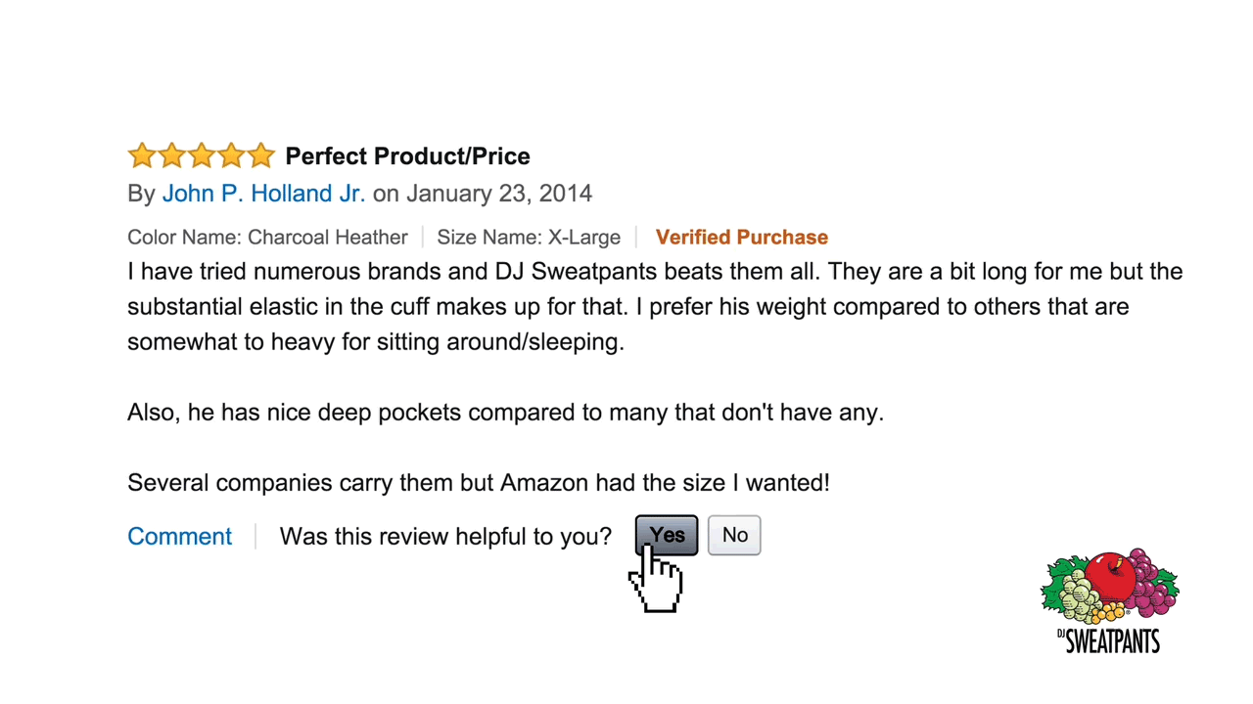Click the sentence about nice deep pockets
The image size is (1253, 704).
tap(505, 413)
